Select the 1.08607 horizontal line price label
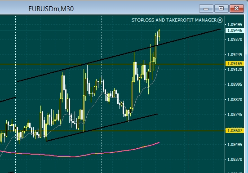 (x=235, y=130)
